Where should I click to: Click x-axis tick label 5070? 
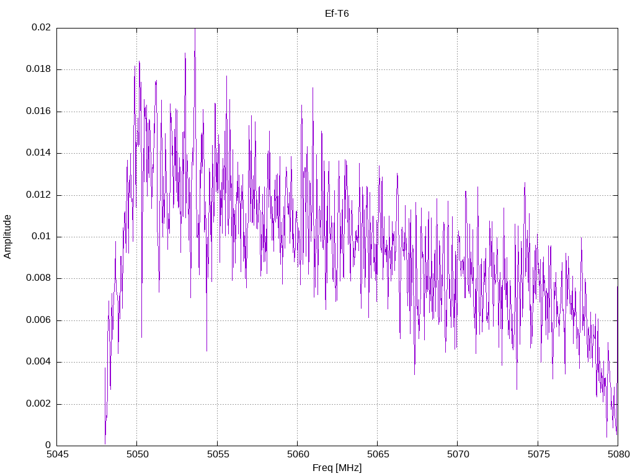pos(458,454)
